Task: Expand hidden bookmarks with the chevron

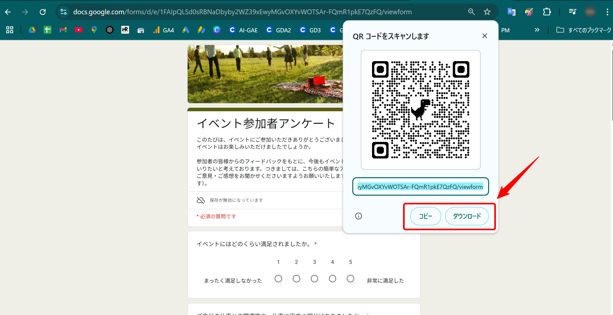Action: pyautogui.click(x=537, y=30)
